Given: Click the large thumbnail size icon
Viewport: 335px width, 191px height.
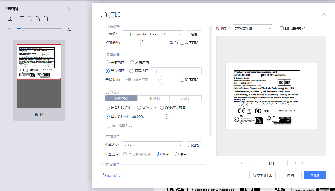Looking at the screenshot, I should (x=69, y=29).
